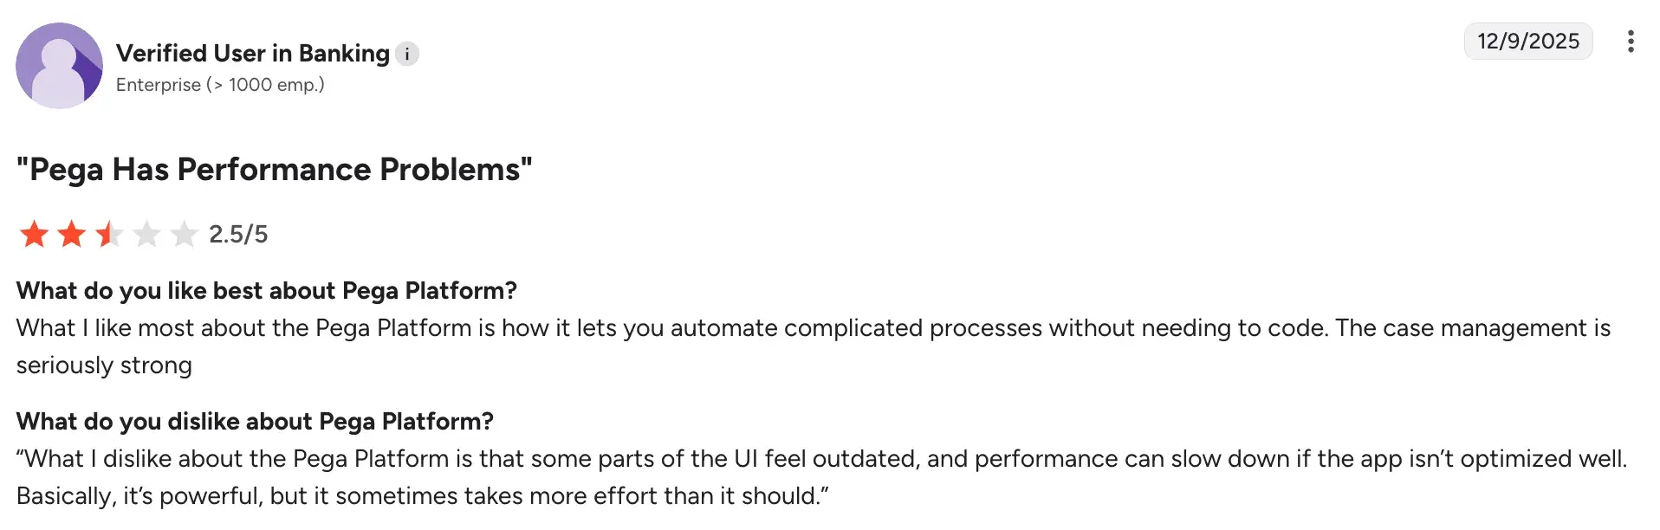Click the Verified User in Banking name
The height and width of the screenshot is (530, 1660).
[253, 53]
